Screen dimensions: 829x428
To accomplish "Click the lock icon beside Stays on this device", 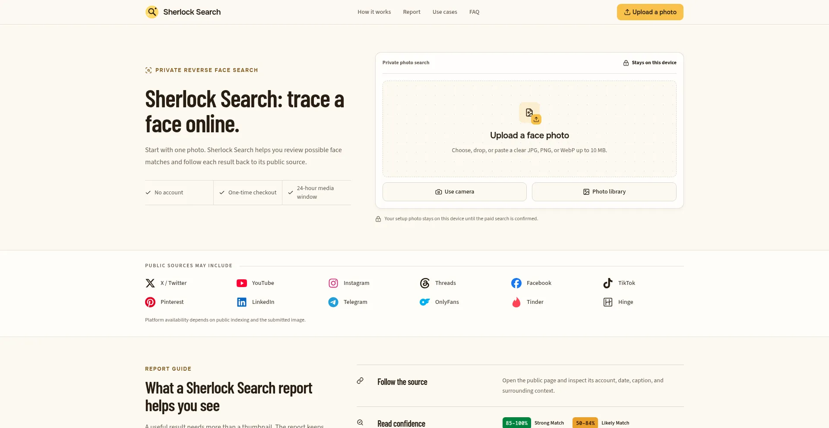I will click(x=626, y=63).
